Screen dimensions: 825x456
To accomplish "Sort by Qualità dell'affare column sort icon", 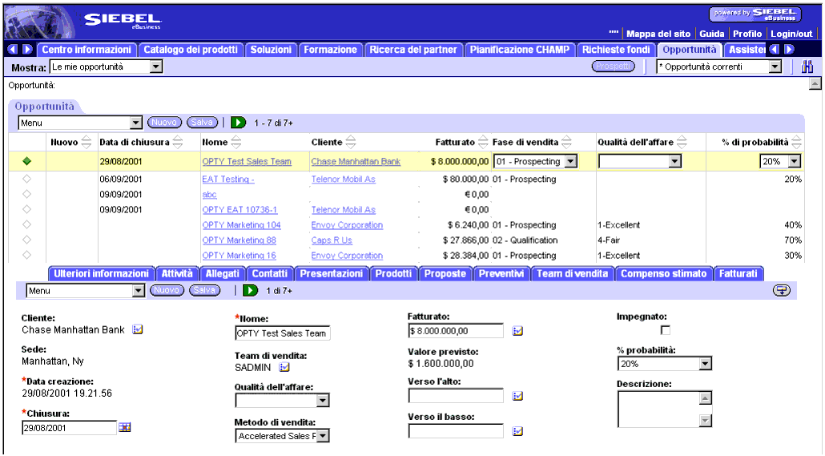I will (x=682, y=142).
